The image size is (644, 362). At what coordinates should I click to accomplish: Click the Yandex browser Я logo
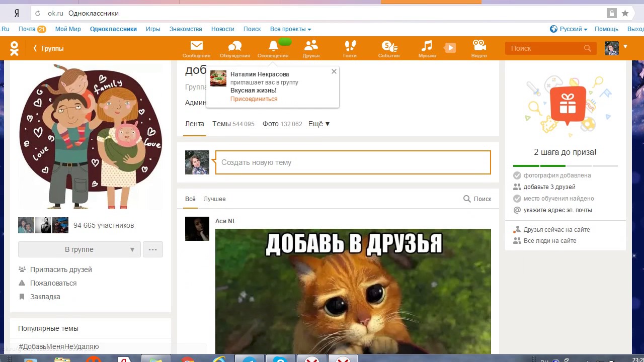[17, 13]
